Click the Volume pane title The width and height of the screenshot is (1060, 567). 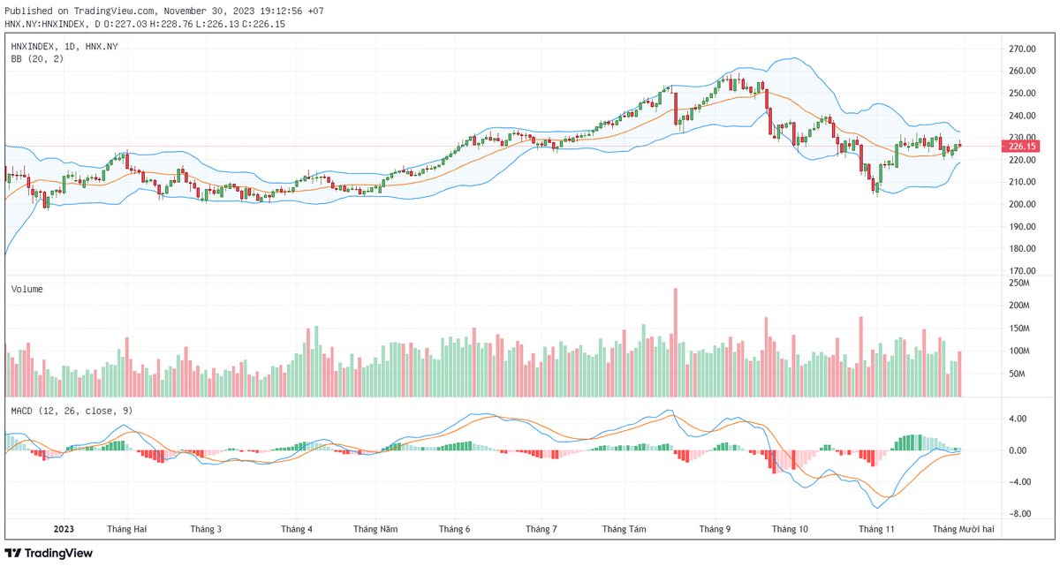pos(26,289)
